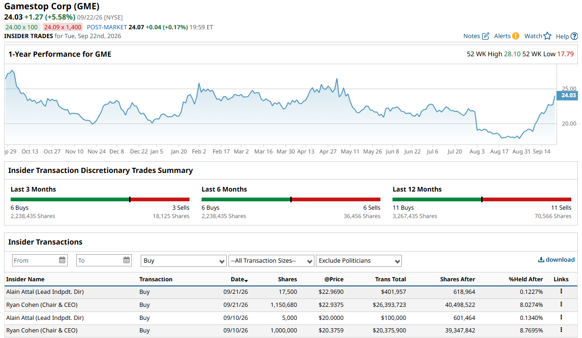Click the download arrow icon

point(541,260)
